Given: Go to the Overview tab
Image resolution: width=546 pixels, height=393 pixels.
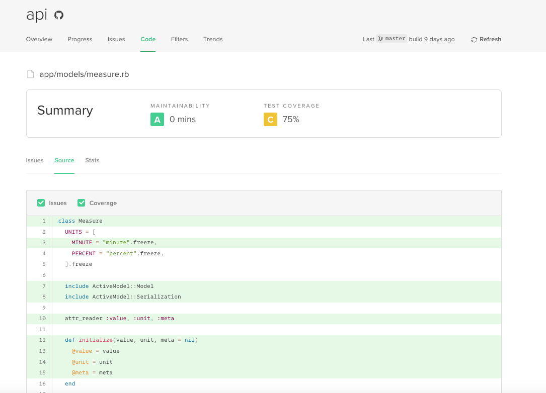Looking at the screenshot, I should coord(39,39).
